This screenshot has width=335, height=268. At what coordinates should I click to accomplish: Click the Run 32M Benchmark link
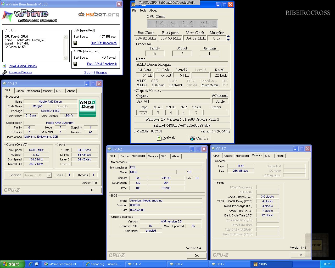[x=104, y=43]
